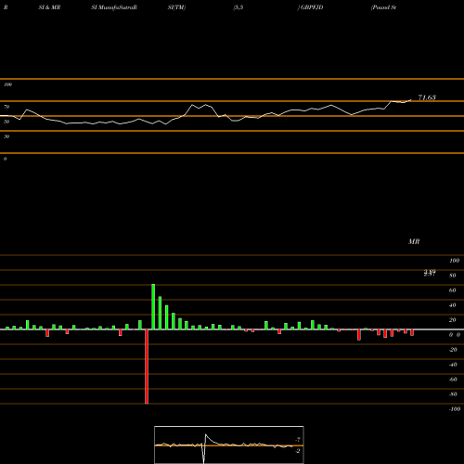Click the 70 level label on RSI axis
Screen dimensions: 464x464
click(x=6, y=107)
